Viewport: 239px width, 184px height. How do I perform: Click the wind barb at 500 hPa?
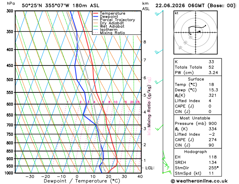tap(159, 81)
